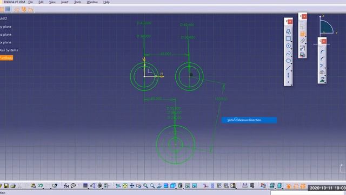Screen dimensions: 346x195
Task: Toggle the sketch Grid display
Action: (2, 9)
